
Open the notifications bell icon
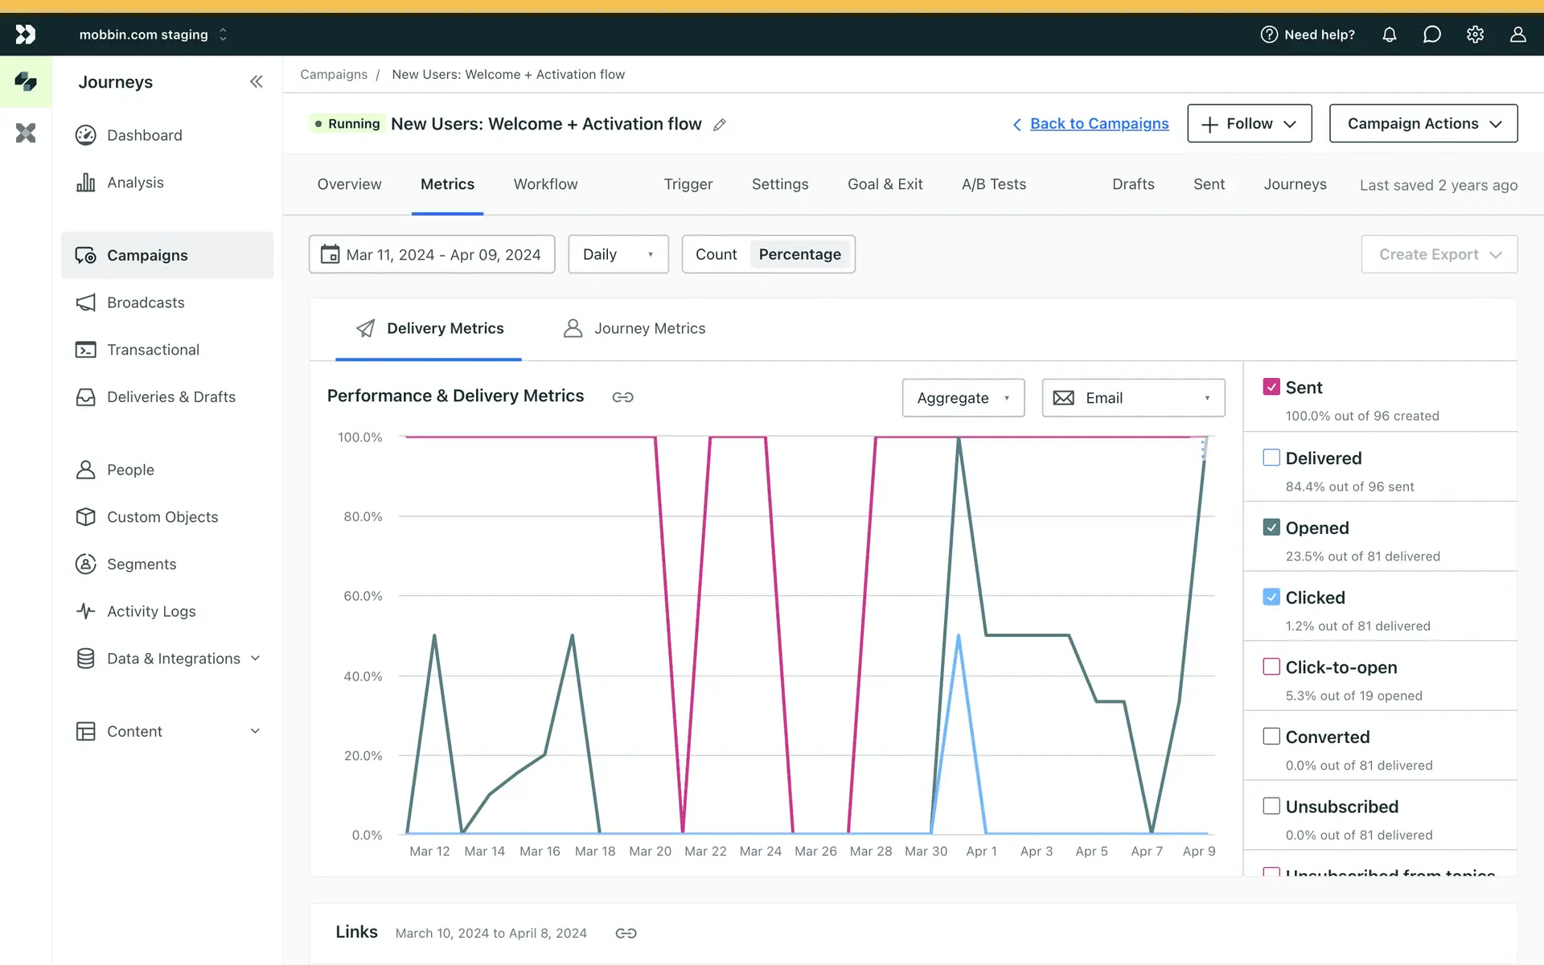pyautogui.click(x=1389, y=35)
